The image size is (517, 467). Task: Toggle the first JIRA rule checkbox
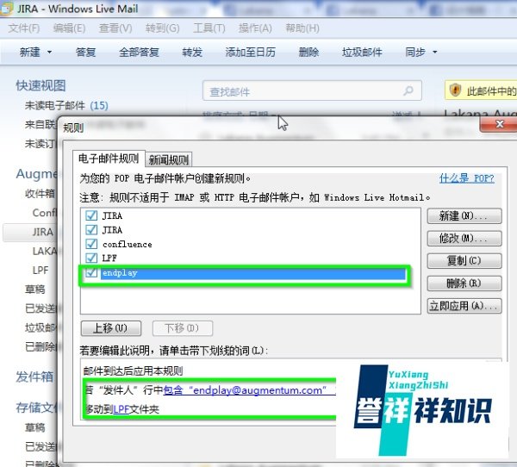point(91,215)
